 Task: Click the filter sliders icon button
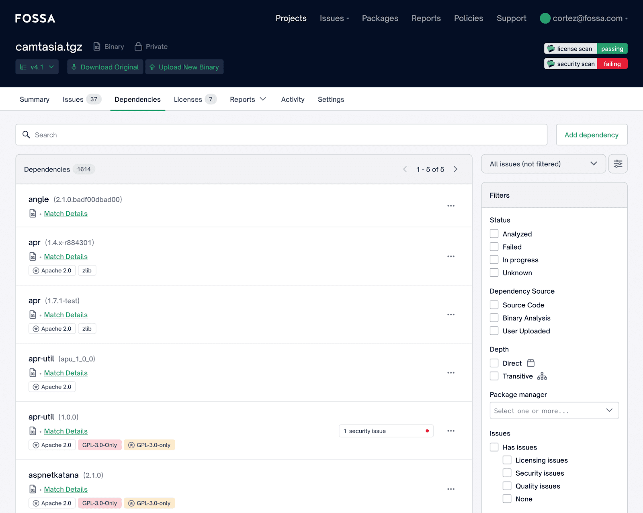point(618,164)
